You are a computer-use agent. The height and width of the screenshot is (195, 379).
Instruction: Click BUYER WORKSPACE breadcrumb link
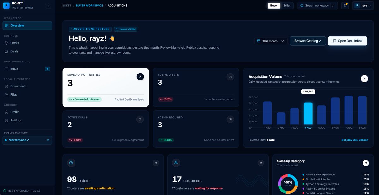point(89,6)
